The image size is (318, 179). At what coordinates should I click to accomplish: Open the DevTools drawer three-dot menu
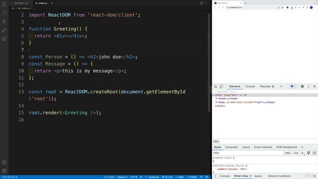tap(215, 176)
